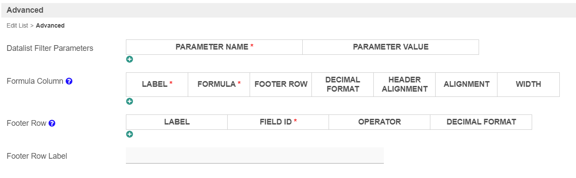Screen dimensions: 576x178
Task: Open help for Footer Row
Action: pyautogui.click(x=52, y=123)
